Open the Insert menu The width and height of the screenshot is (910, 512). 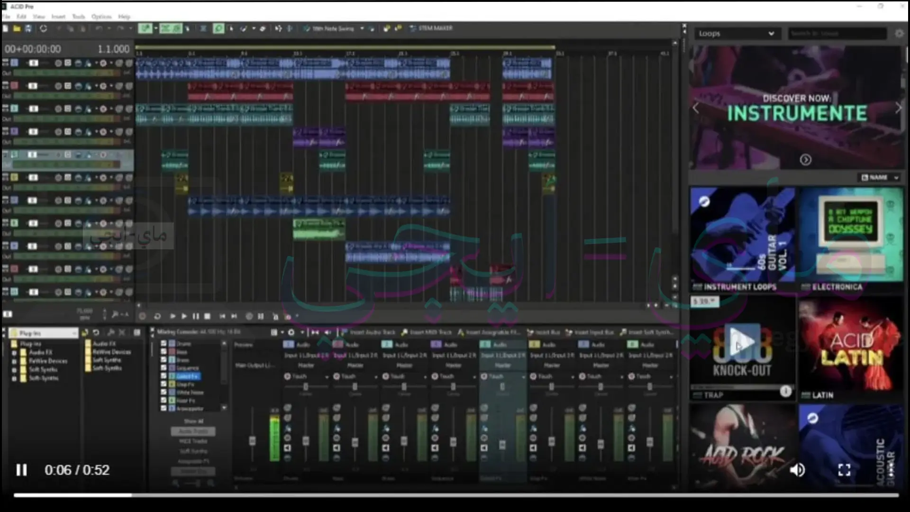(x=58, y=17)
